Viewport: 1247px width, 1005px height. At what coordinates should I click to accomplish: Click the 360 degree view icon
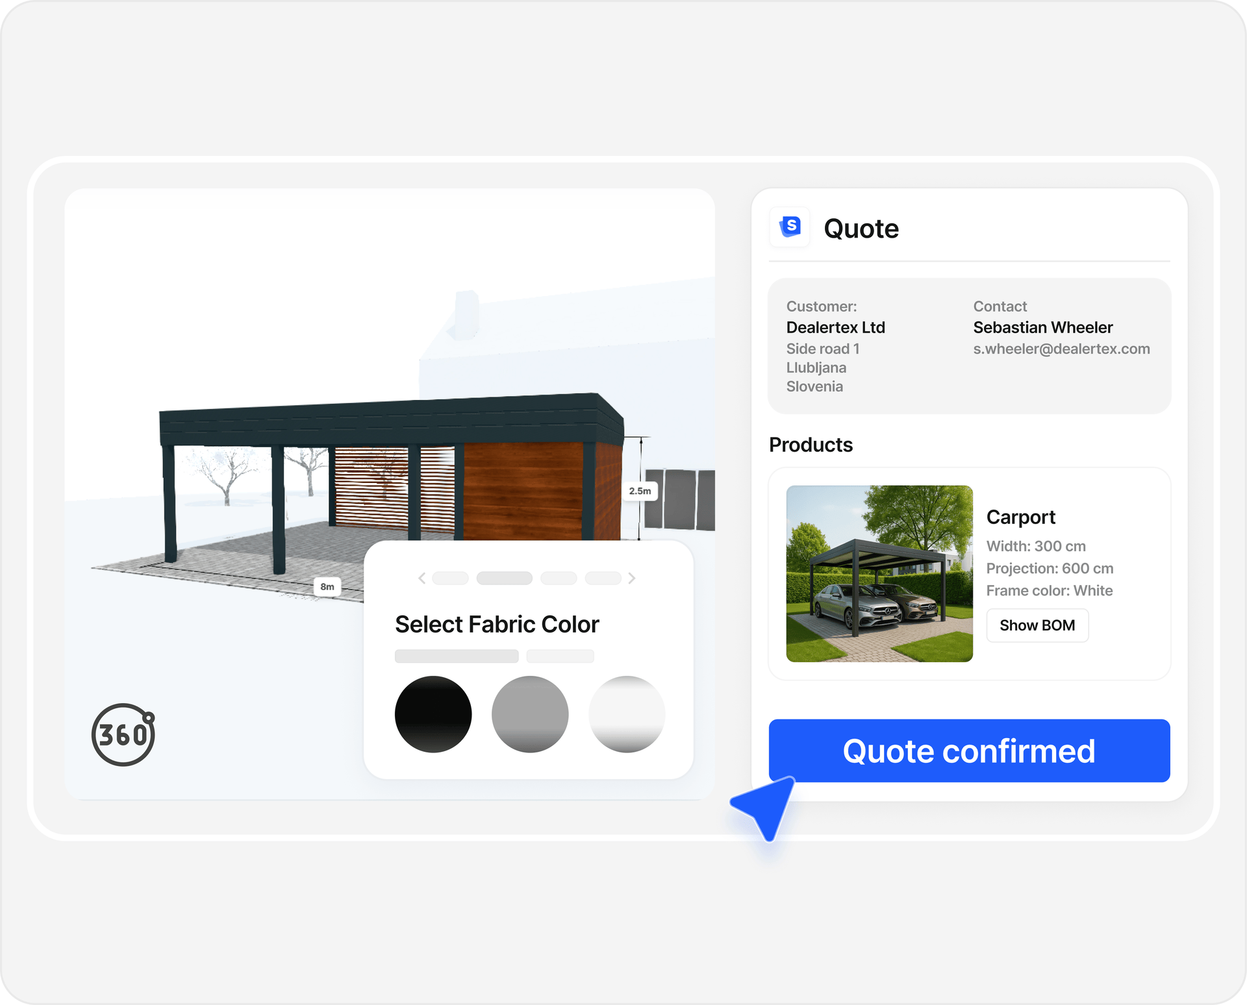[123, 734]
